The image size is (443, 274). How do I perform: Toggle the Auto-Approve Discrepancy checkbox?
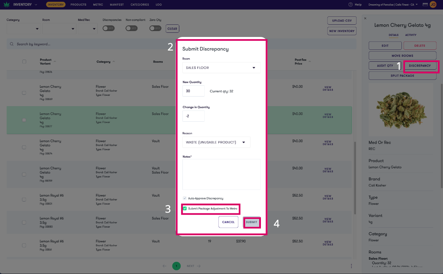click(185, 198)
